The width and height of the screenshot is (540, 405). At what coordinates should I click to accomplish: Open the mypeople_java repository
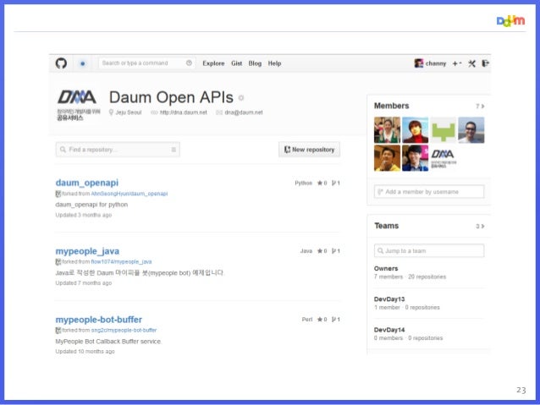point(87,251)
